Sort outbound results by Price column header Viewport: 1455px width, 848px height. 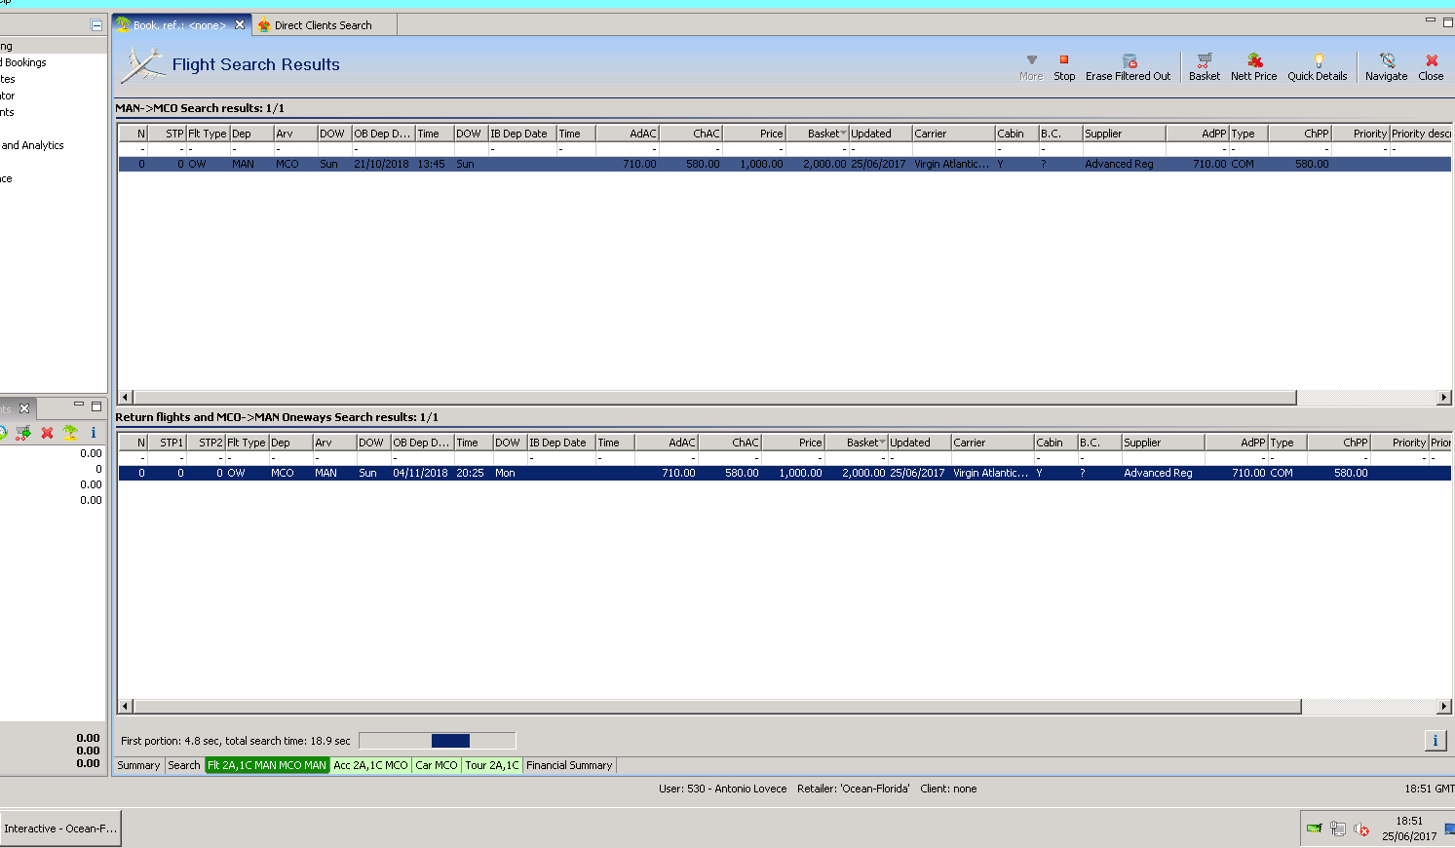(x=753, y=134)
